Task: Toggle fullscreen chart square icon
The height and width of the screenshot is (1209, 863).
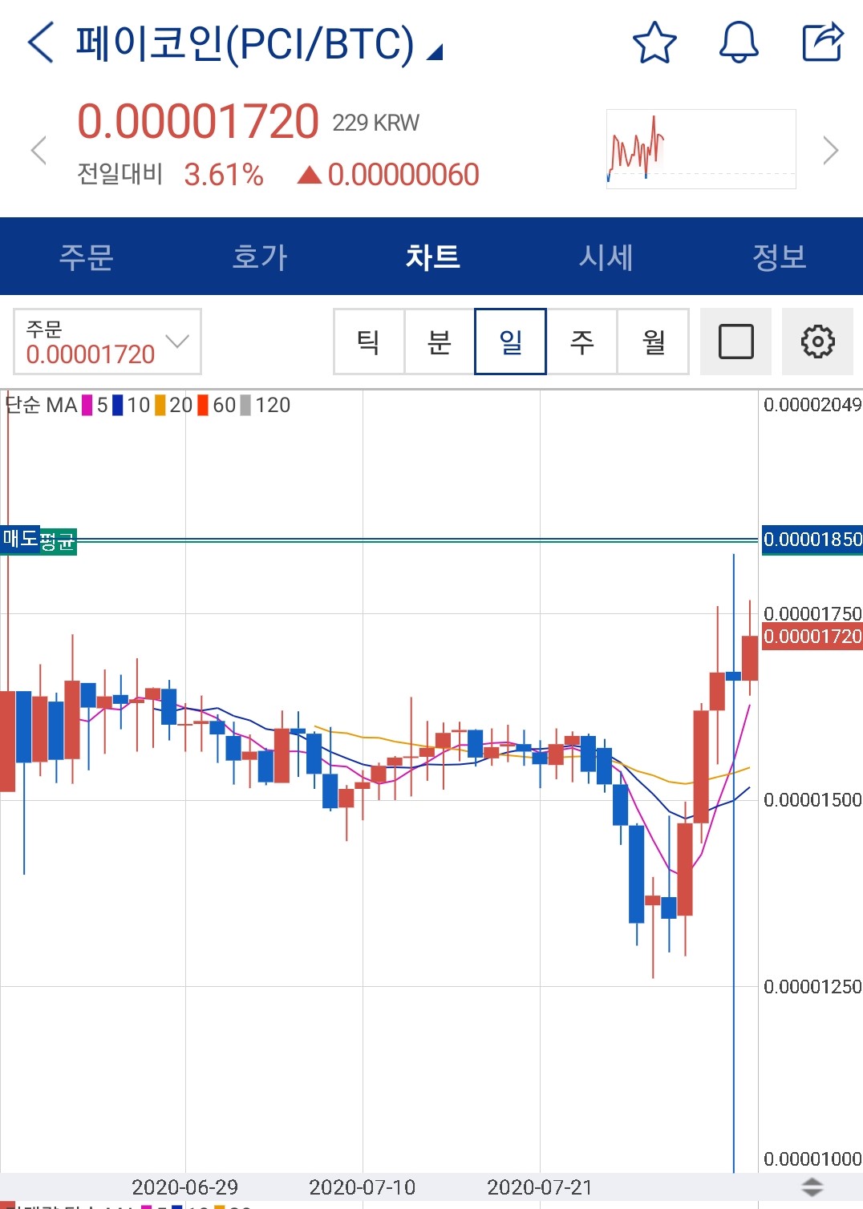Action: tap(735, 342)
